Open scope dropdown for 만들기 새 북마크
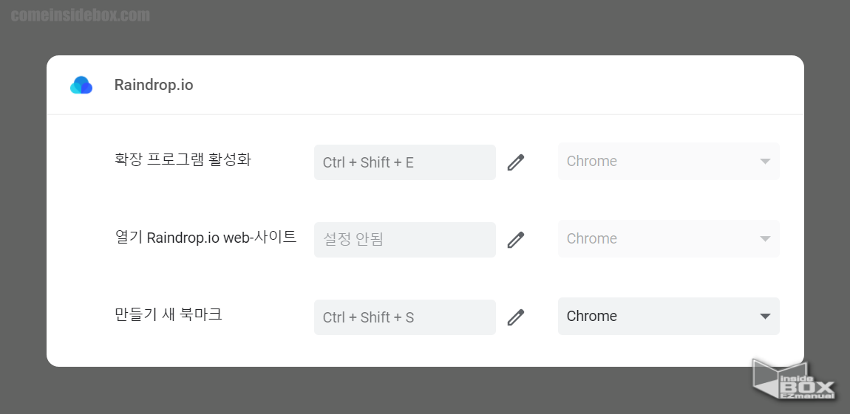The image size is (850, 414). tap(668, 316)
